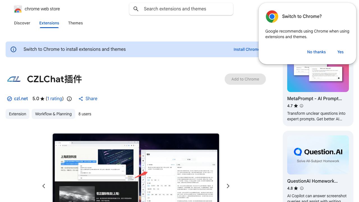Click the CZL extension logo
This screenshot has height=202, width=359.
14,79
